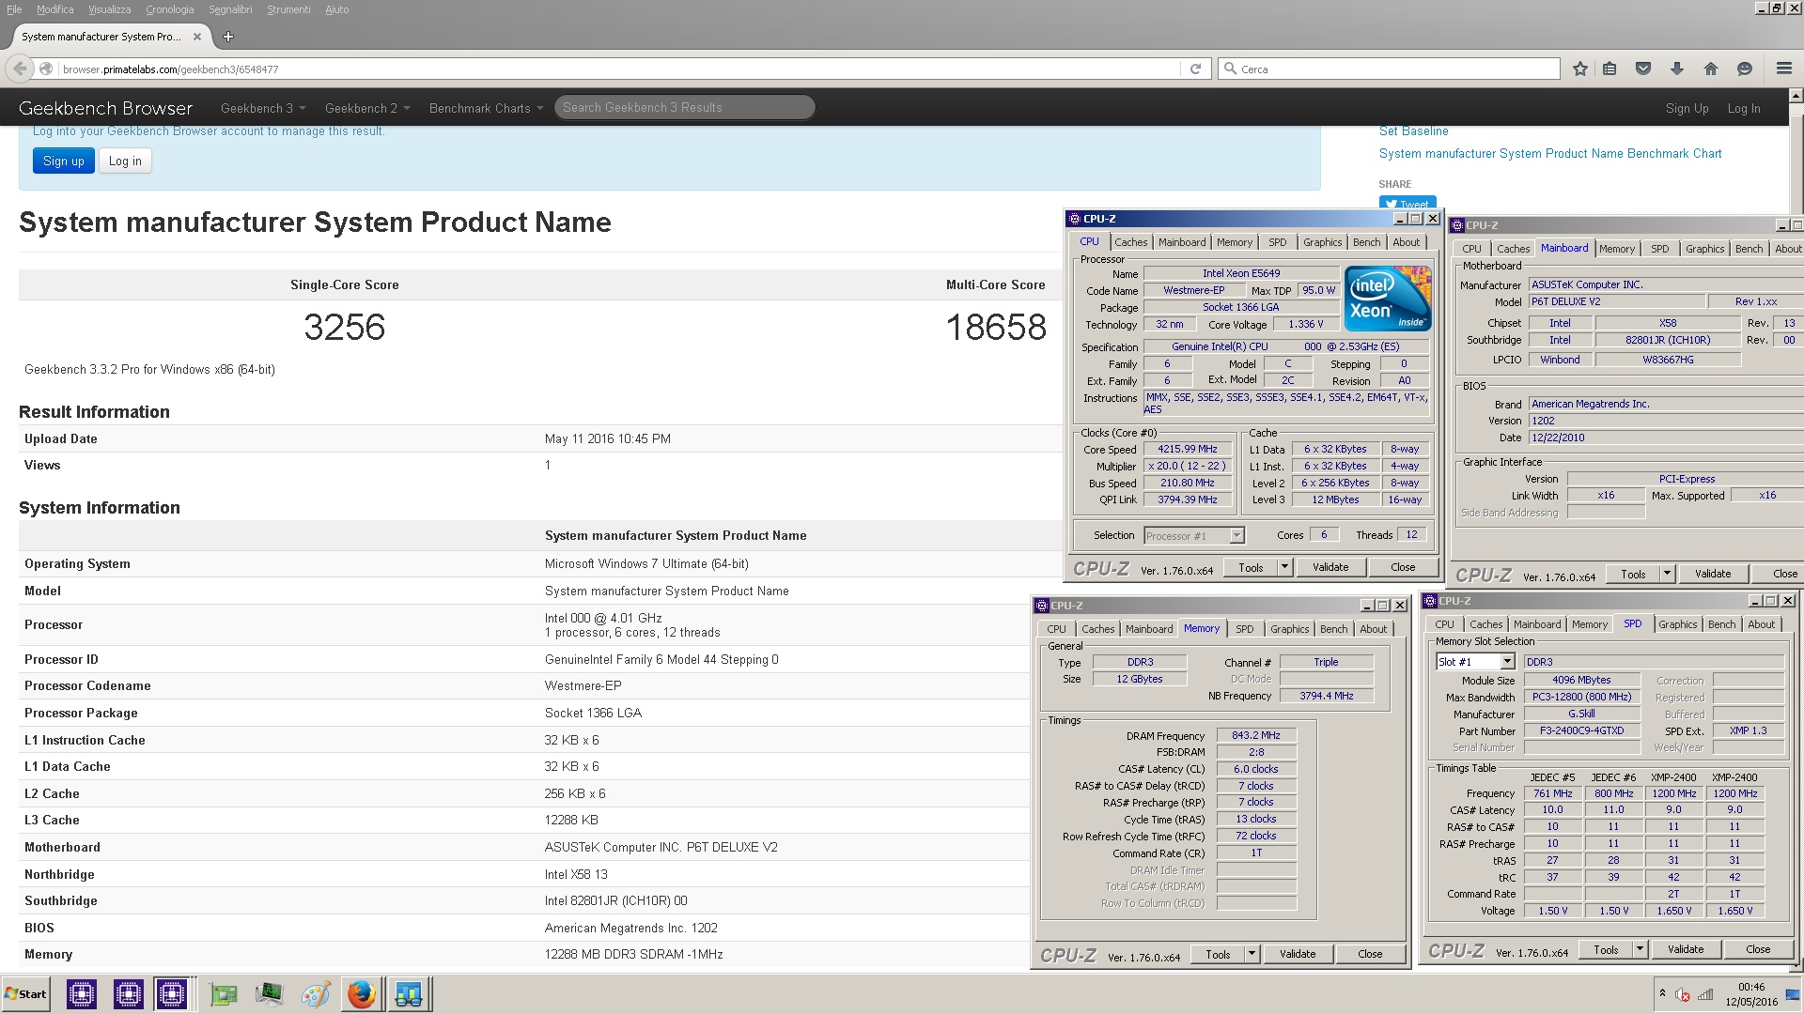Focus the browser URL address bar

(618, 69)
